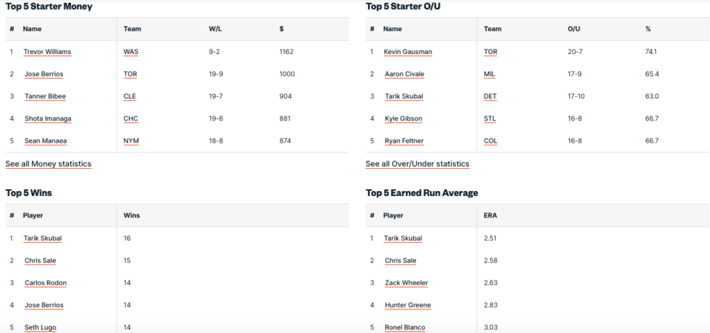Click Carlos Rodon in Top 5 Wins
The height and width of the screenshot is (333, 710).
pyautogui.click(x=45, y=283)
